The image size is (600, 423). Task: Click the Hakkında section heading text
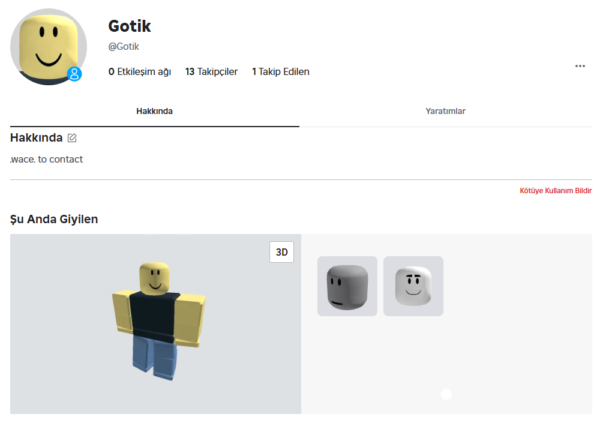click(37, 137)
